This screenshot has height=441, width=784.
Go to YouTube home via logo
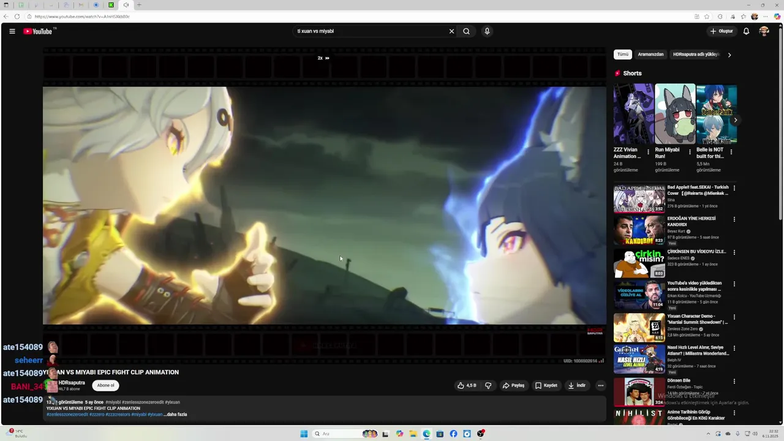click(38, 31)
